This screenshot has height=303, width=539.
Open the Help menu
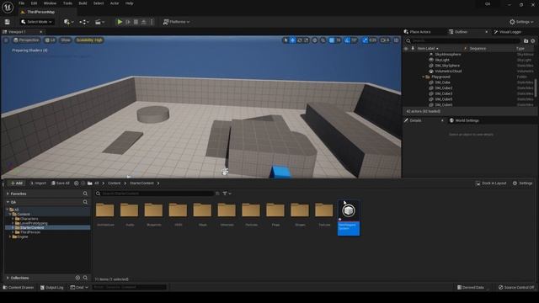point(129,3)
